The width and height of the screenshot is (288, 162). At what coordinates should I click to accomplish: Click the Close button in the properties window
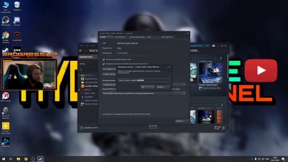tap(181, 121)
